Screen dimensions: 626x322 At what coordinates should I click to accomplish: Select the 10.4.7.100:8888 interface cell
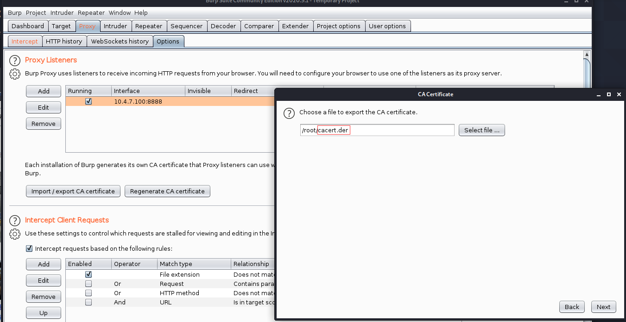[148, 101]
